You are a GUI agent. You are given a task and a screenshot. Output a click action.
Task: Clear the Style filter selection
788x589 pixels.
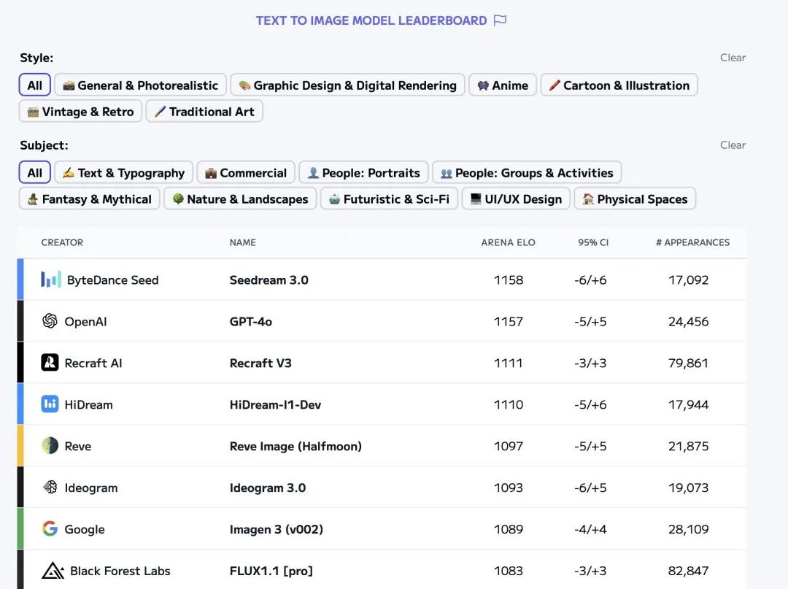pos(733,58)
